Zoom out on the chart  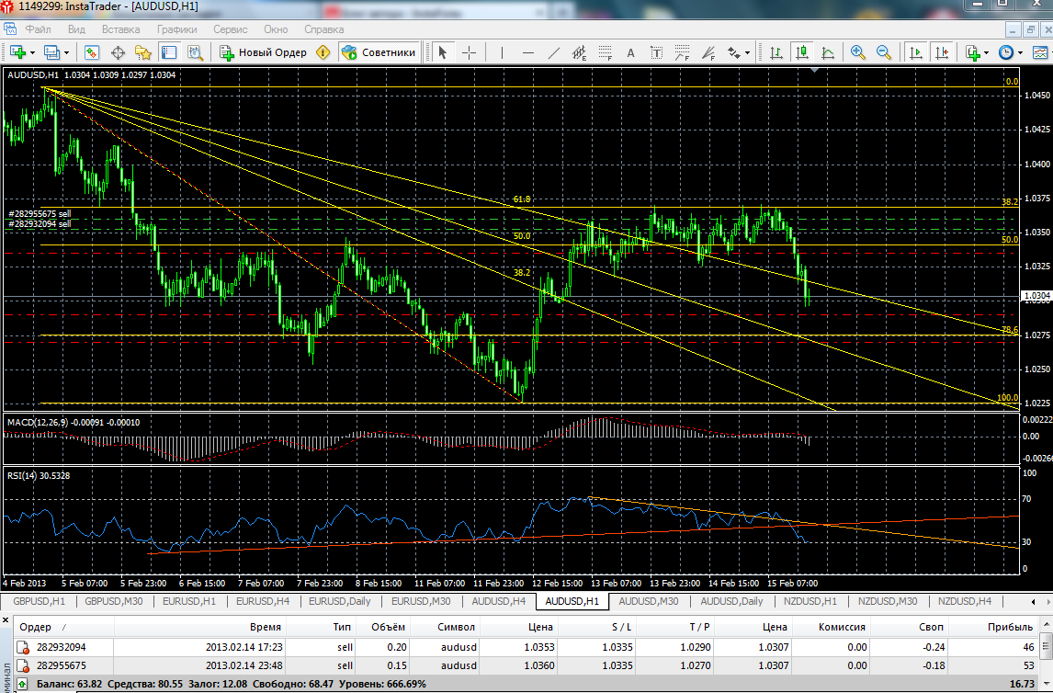point(884,52)
